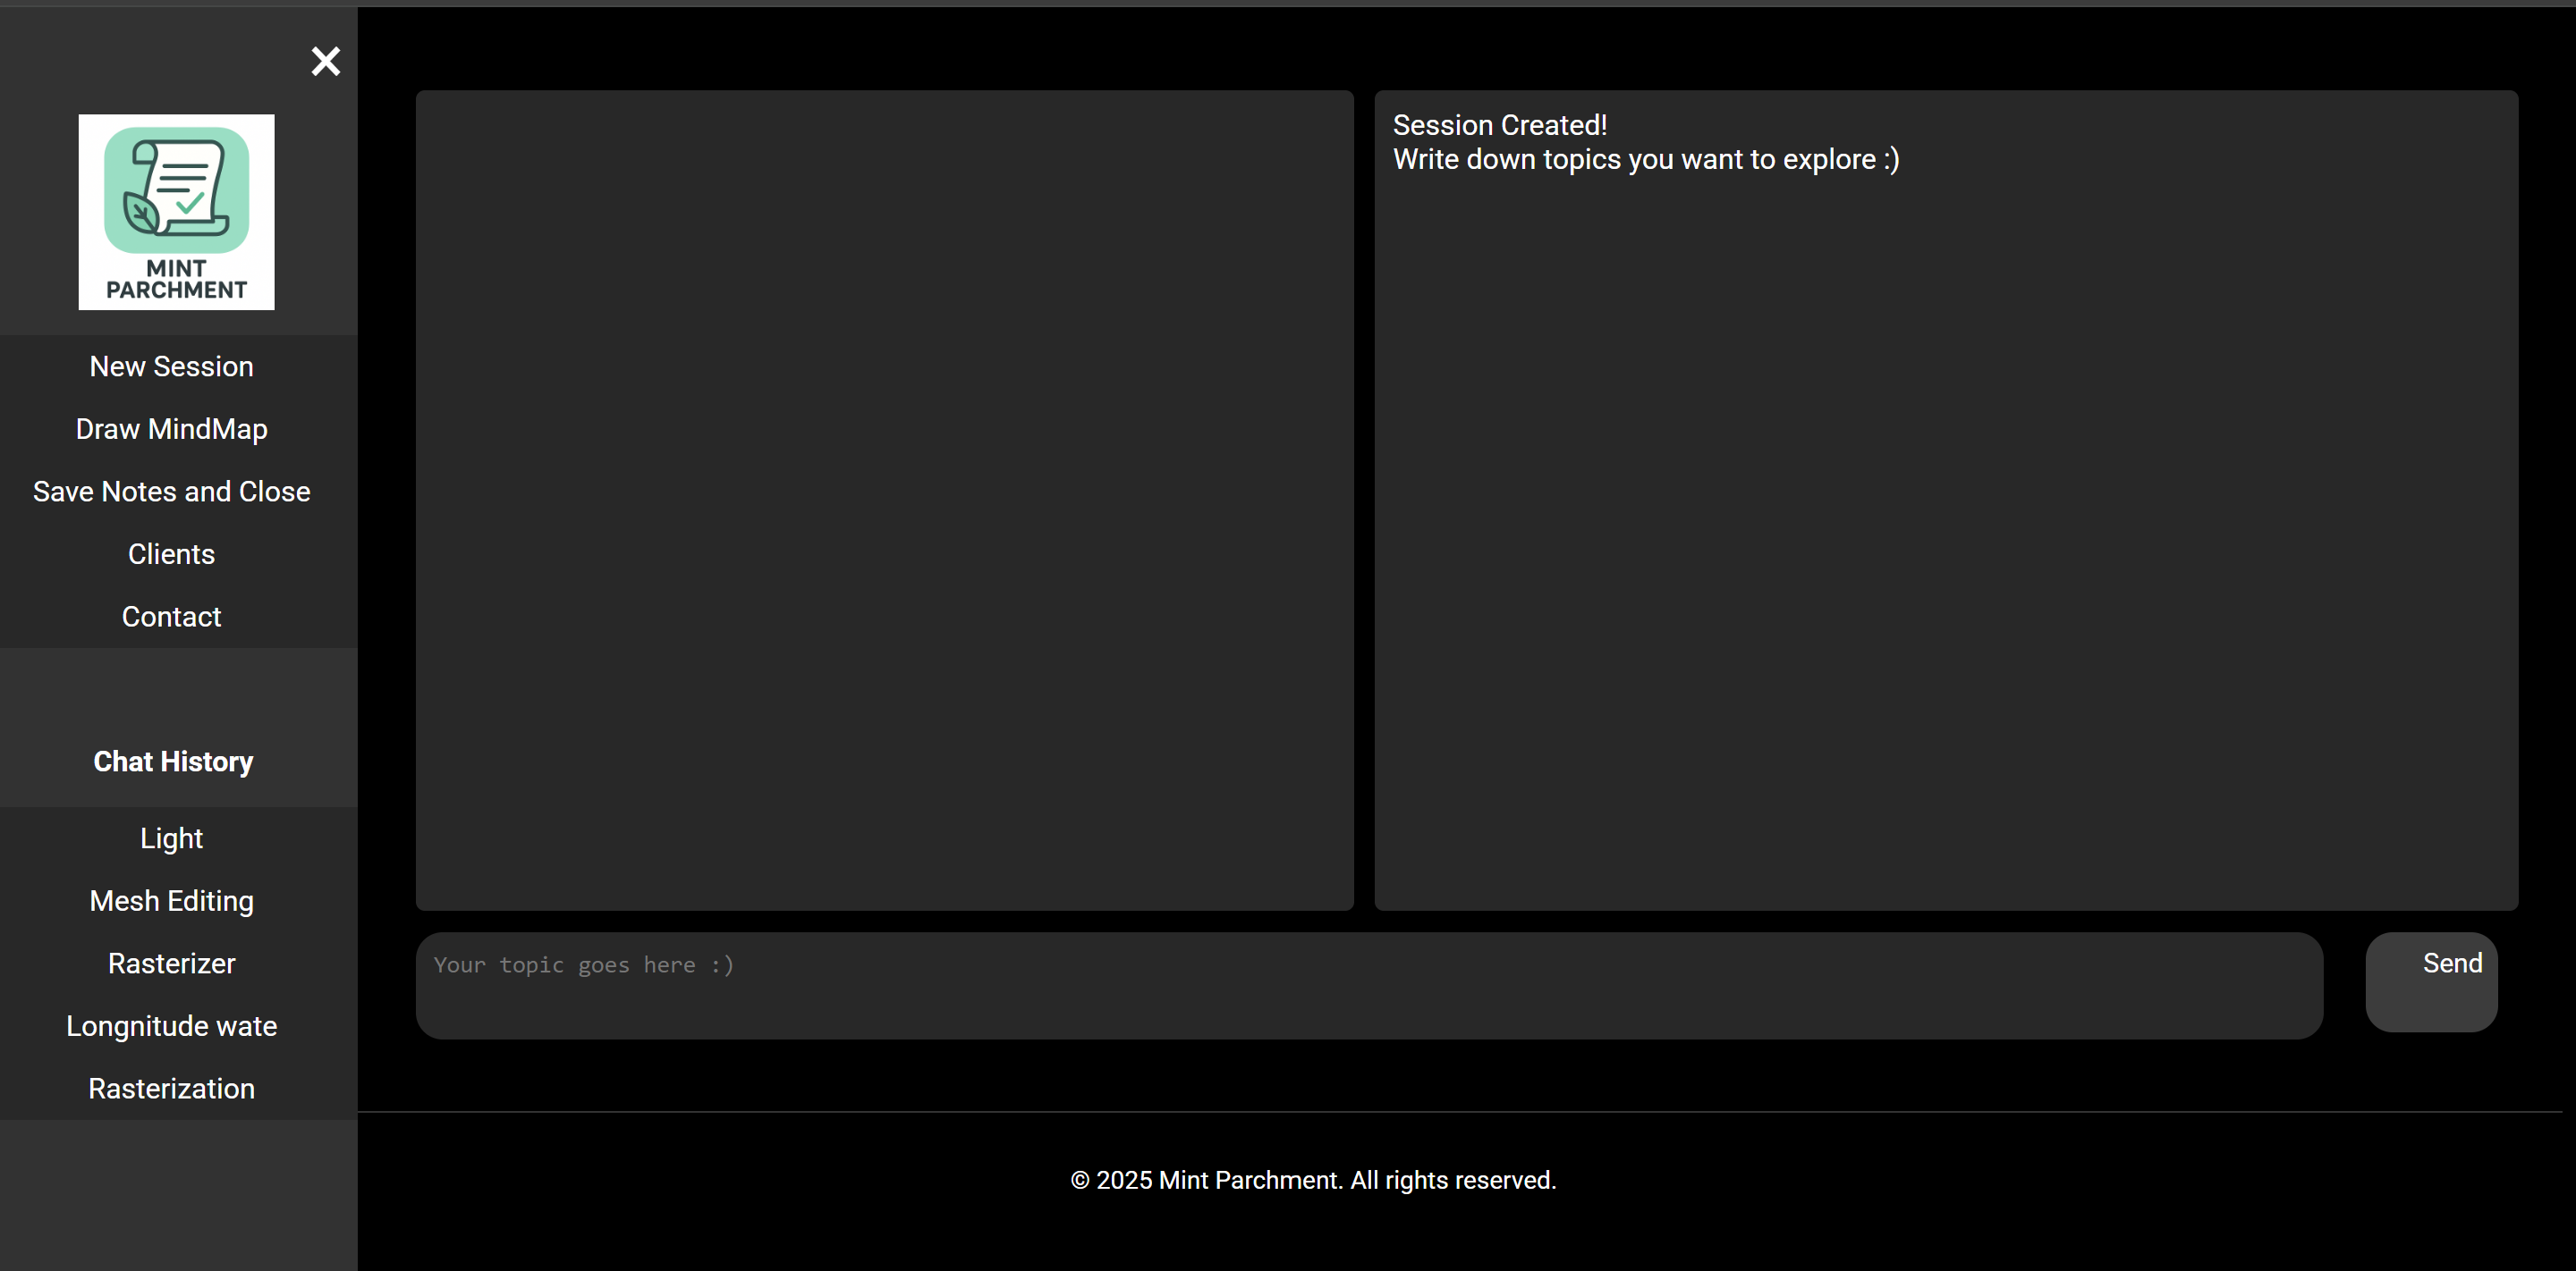
Task: Click the 'Write down topics' prompt line
Action: click(x=1645, y=160)
